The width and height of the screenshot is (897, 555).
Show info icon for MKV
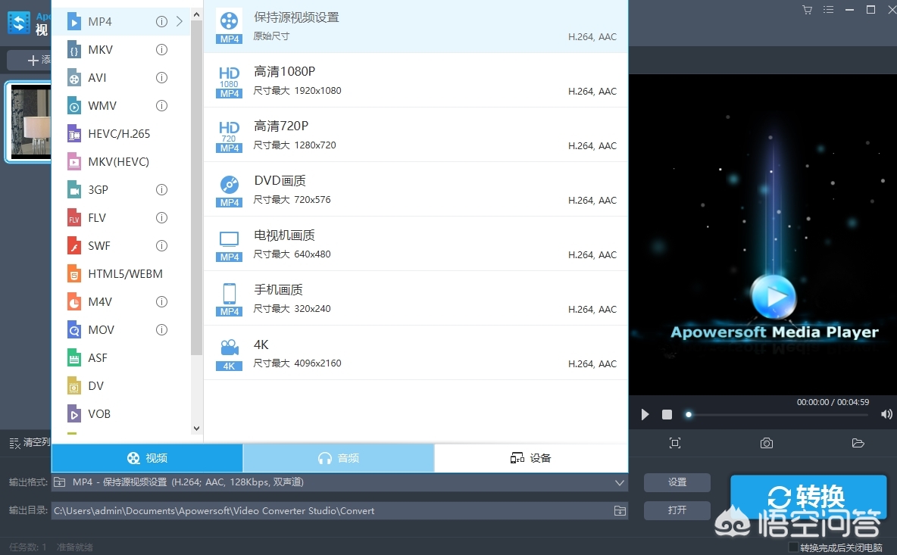pyautogui.click(x=162, y=50)
